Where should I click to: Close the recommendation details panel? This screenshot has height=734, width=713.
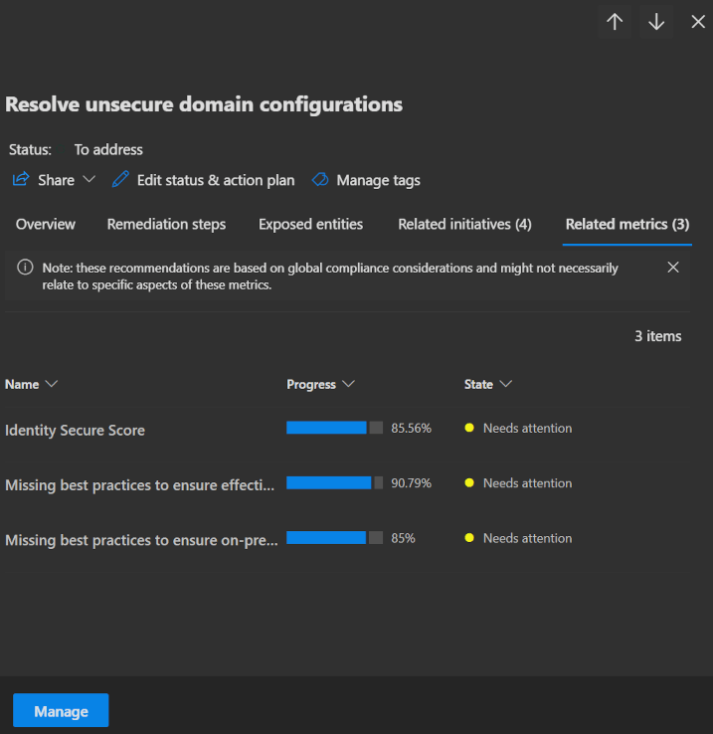[x=698, y=22]
